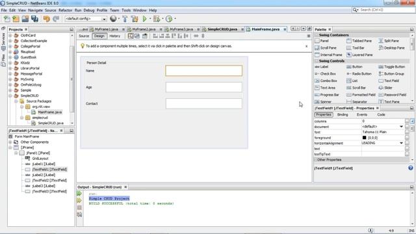Toggle Connection Mode icon in design toolbar
Viewport: 416px width, 234px height.
coord(137,36)
